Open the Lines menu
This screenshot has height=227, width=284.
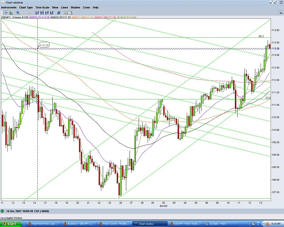pos(65,7)
